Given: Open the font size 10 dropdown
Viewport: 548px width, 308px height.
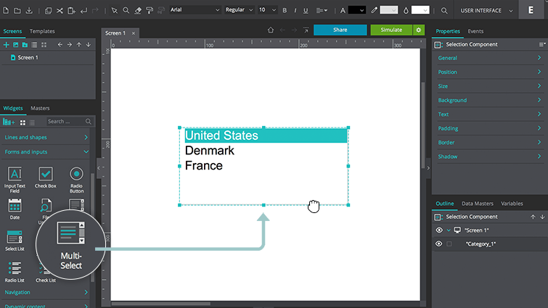Looking at the screenshot, I should (x=267, y=9).
